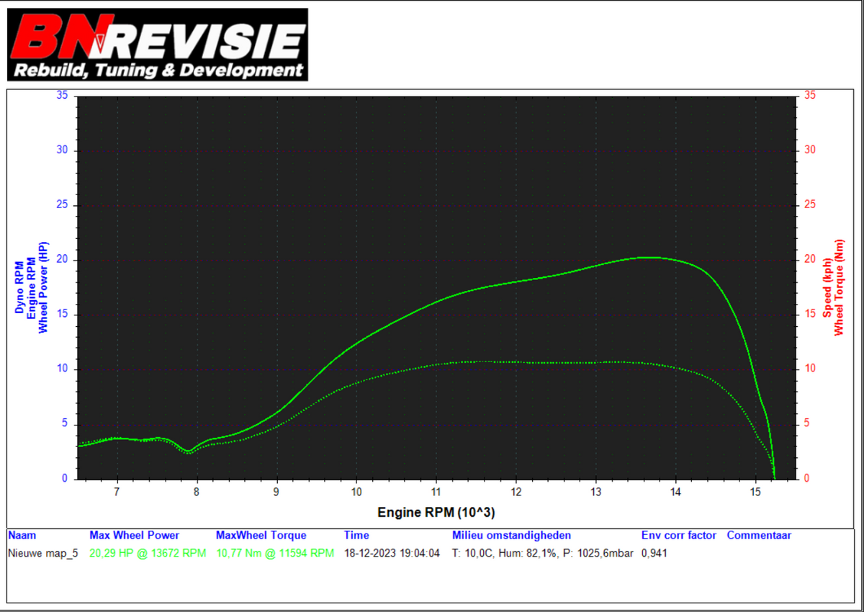This screenshot has width=864, height=612.
Task: Click the 10,77 Nm max torque value
Action: (275, 554)
